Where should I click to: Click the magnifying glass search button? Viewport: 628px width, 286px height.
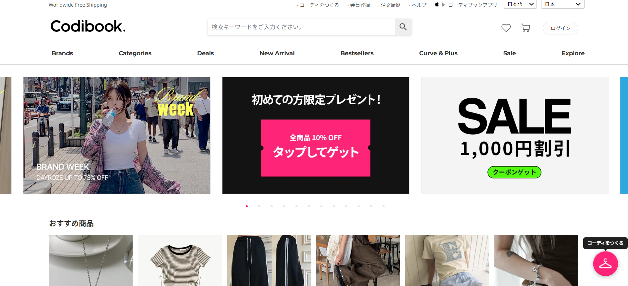point(403,27)
